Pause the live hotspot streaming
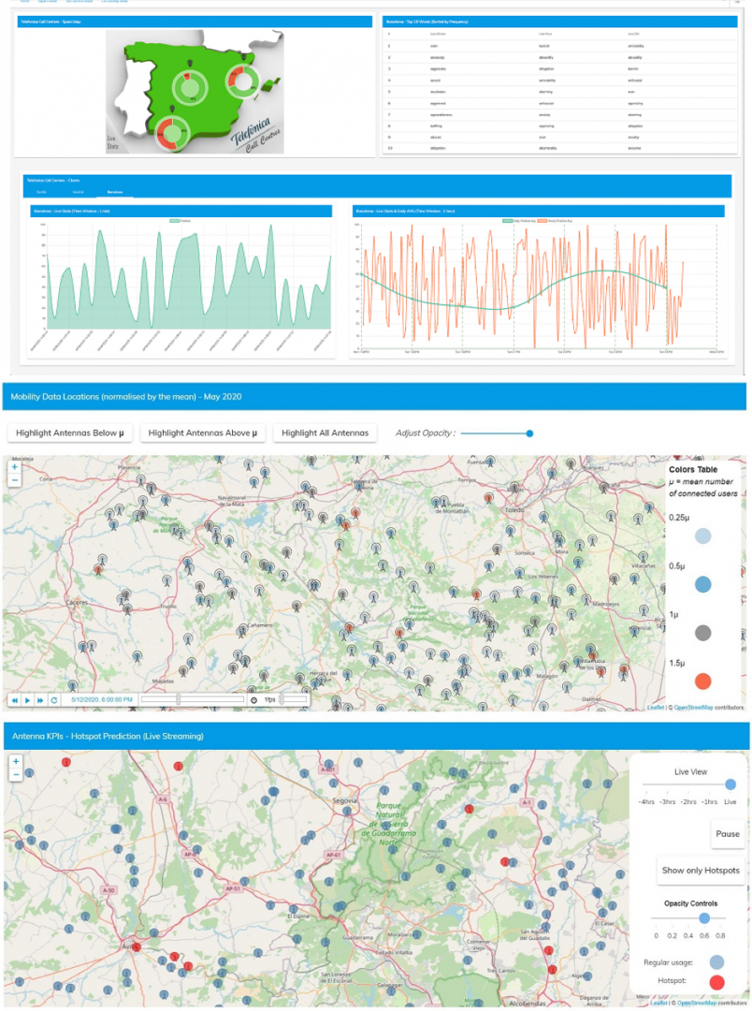The image size is (752, 1011). click(727, 833)
